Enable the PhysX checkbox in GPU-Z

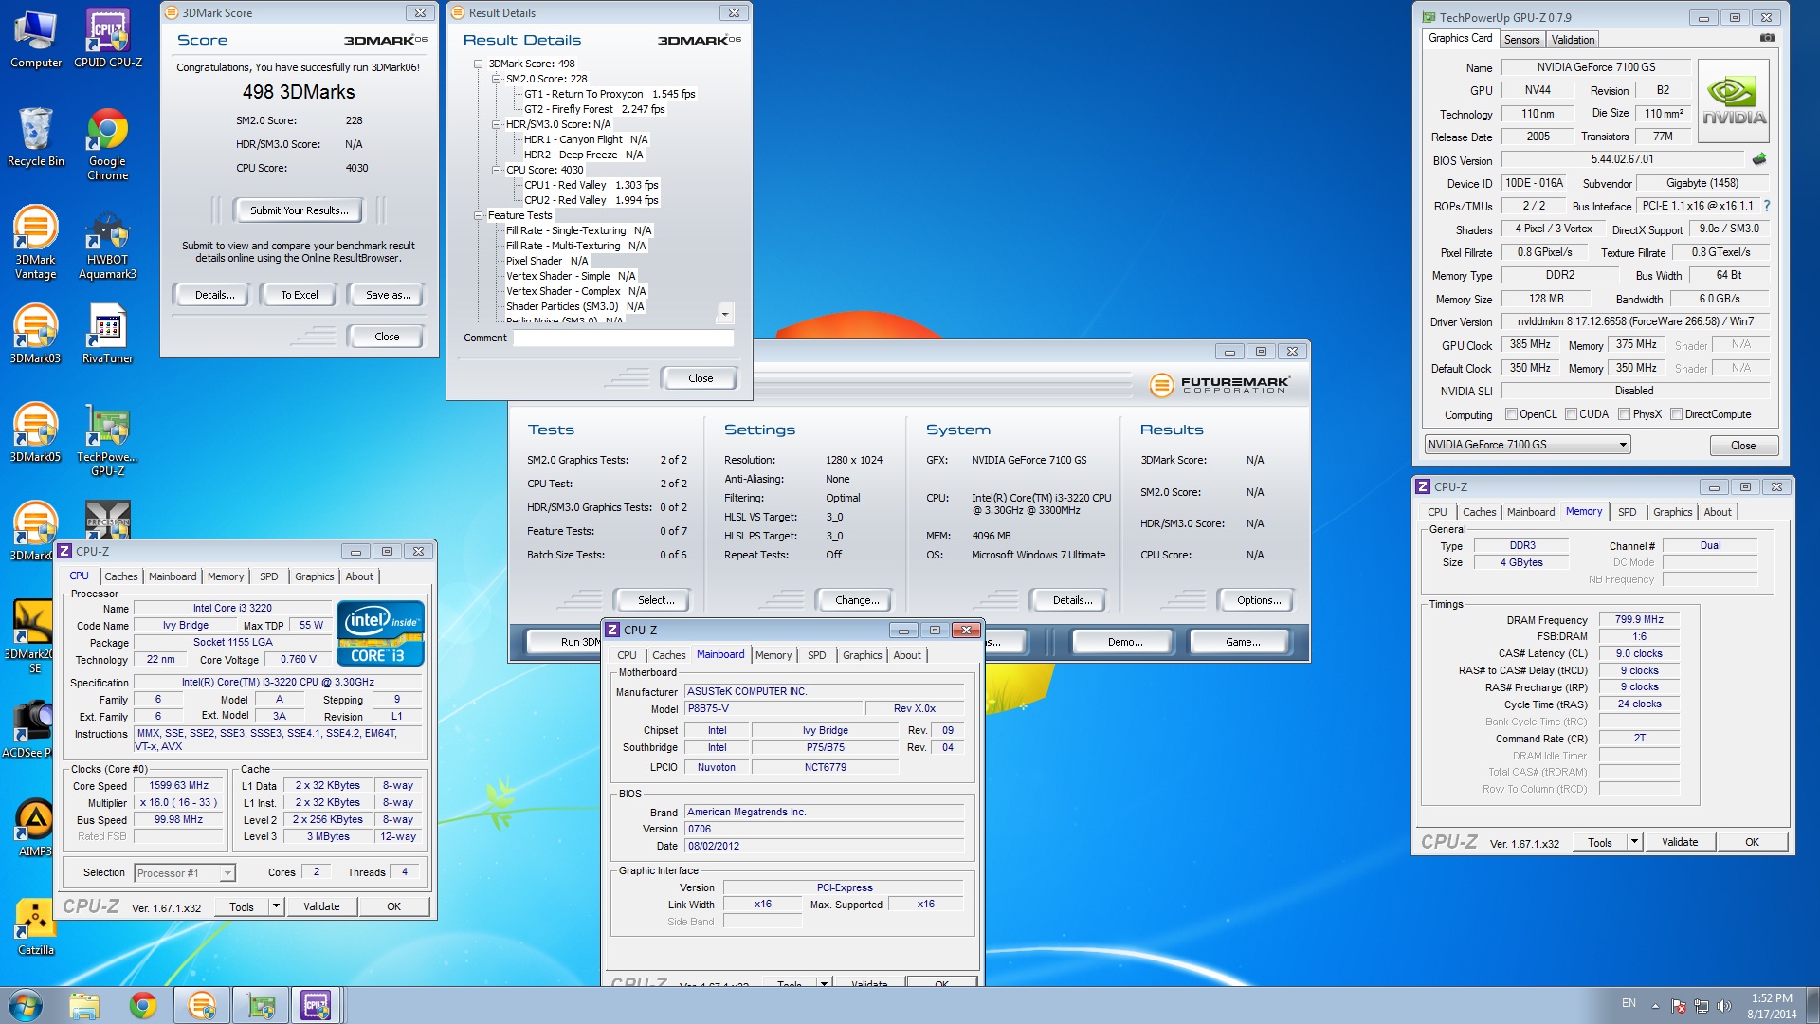tap(1625, 414)
